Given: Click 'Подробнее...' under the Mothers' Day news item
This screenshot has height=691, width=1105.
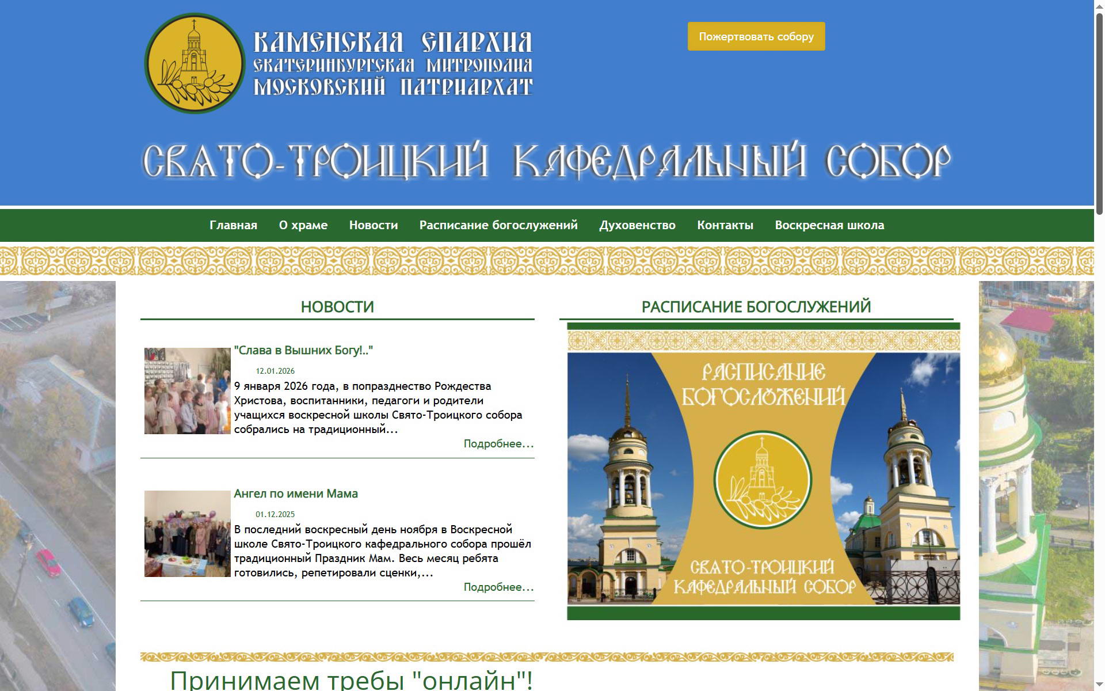Looking at the screenshot, I should [x=498, y=588].
